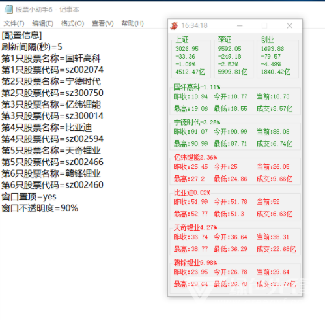Click the line 第4只股票名称=比亚迪

(47, 128)
